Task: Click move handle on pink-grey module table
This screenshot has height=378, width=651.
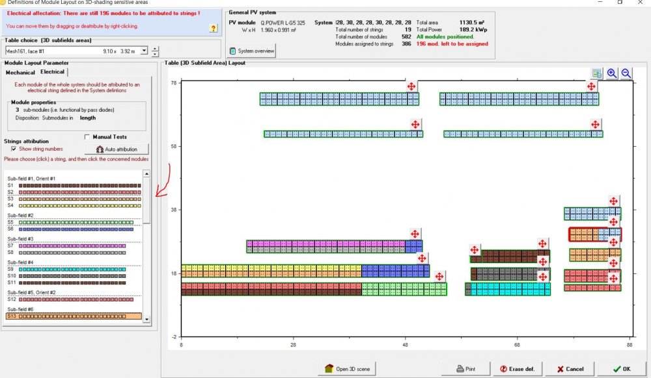Action: [414, 234]
